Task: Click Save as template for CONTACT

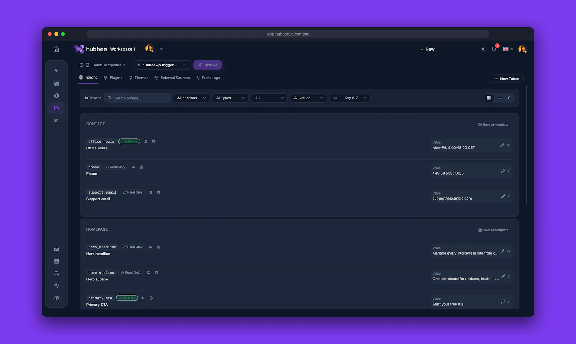Action: tap(493, 125)
